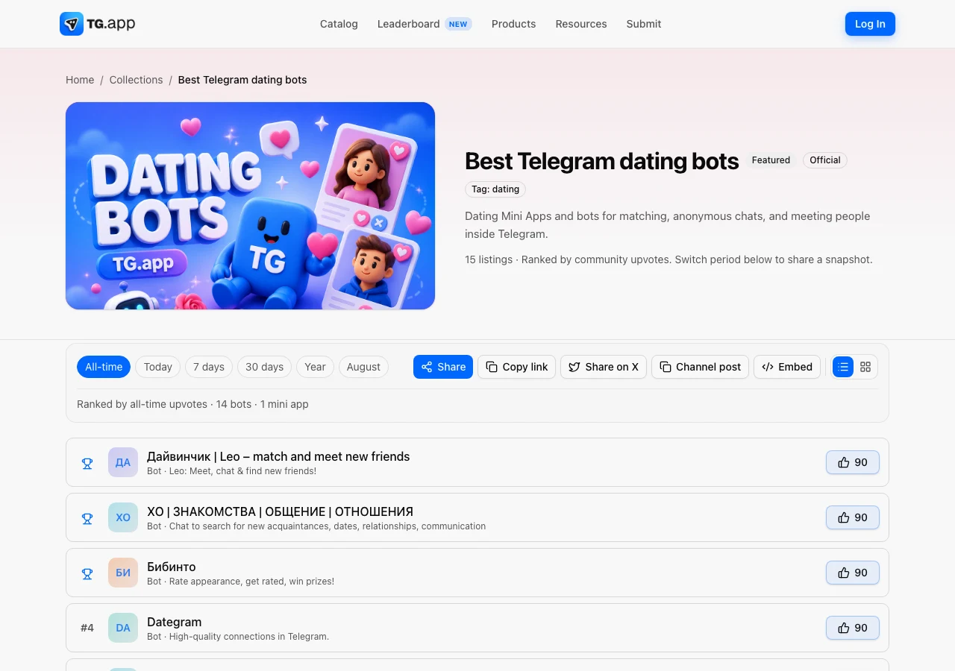The width and height of the screenshot is (955, 671).
Task: Click the Tag: dating chip
Action: coord(495,189)
